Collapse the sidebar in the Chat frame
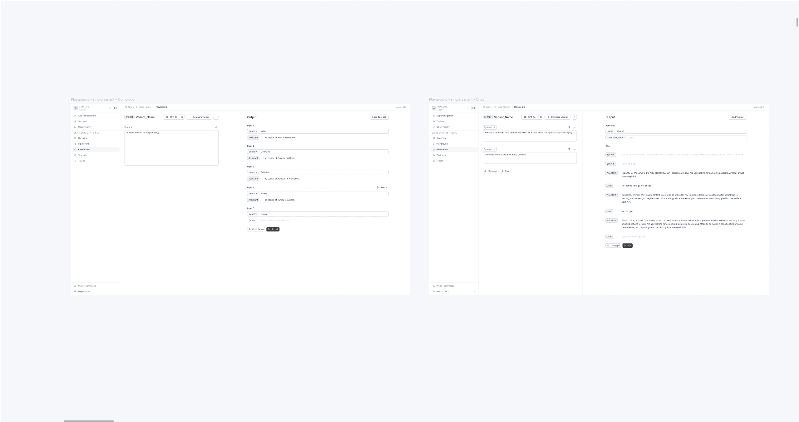The height and width of the screenshot is (422, 799). 474,108
